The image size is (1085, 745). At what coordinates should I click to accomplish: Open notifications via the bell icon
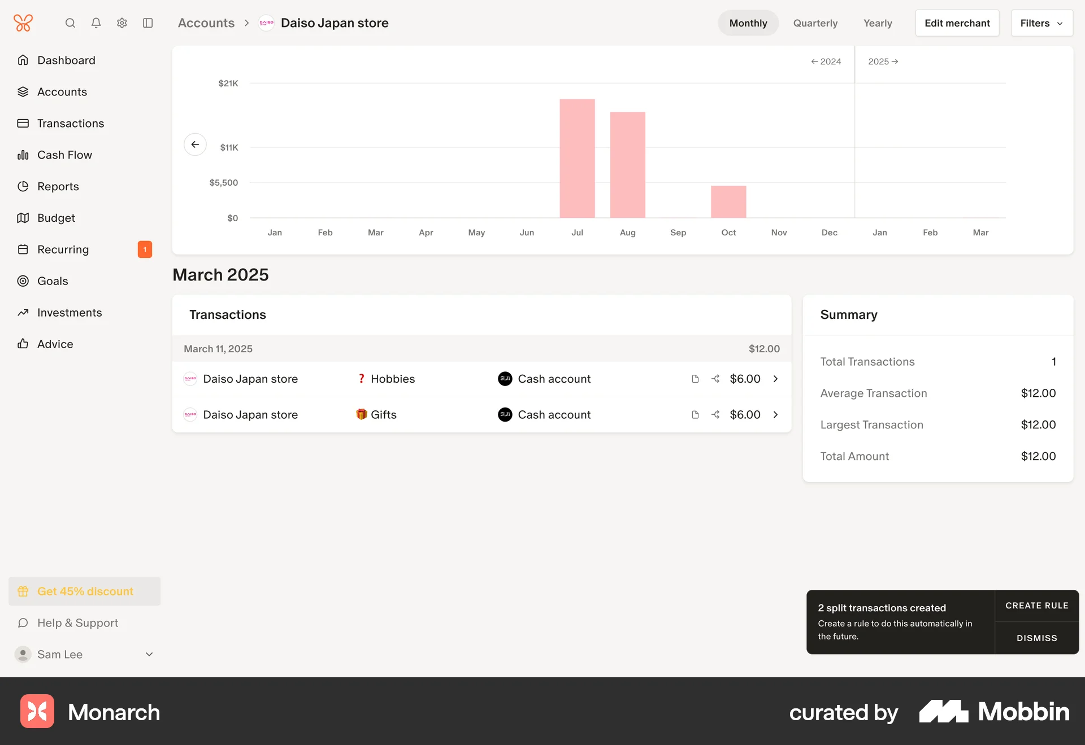96,23
